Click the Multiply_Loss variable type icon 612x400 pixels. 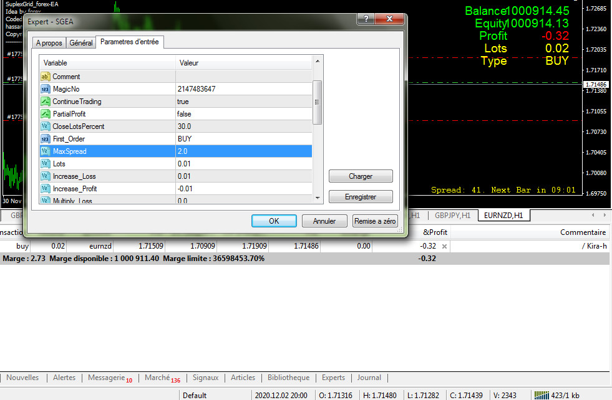[46, 200]
